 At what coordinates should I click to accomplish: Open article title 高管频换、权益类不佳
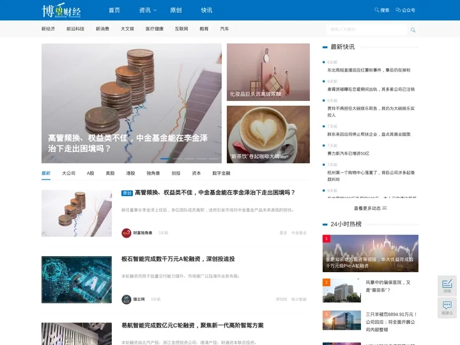click(215, 193)
